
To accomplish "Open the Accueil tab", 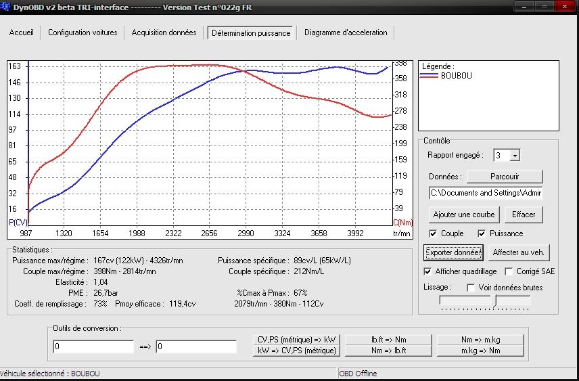I will [x=22, y=32].
